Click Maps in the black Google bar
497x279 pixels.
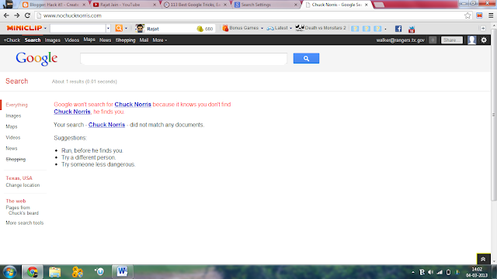(89, 40)
